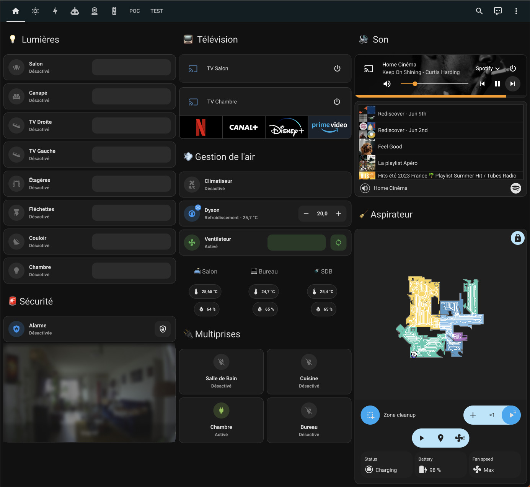This screenshot has width=530, height=487.
Task: Open the Spotify logo icon
Action: 516,188
